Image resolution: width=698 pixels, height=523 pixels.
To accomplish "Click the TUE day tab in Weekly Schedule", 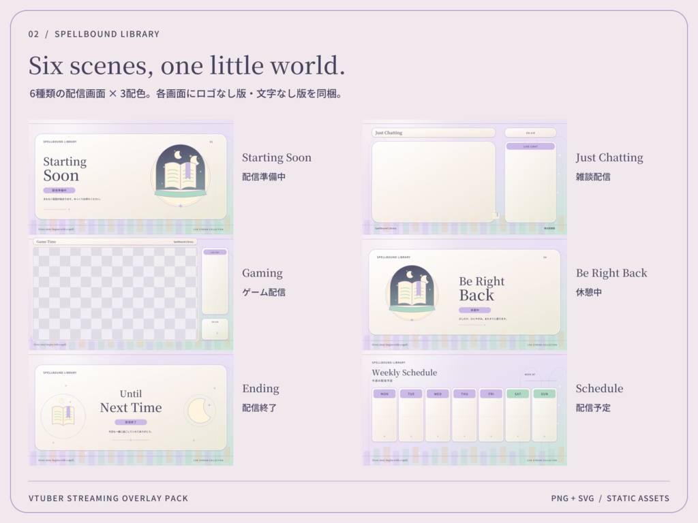I will tap(411, 394).
